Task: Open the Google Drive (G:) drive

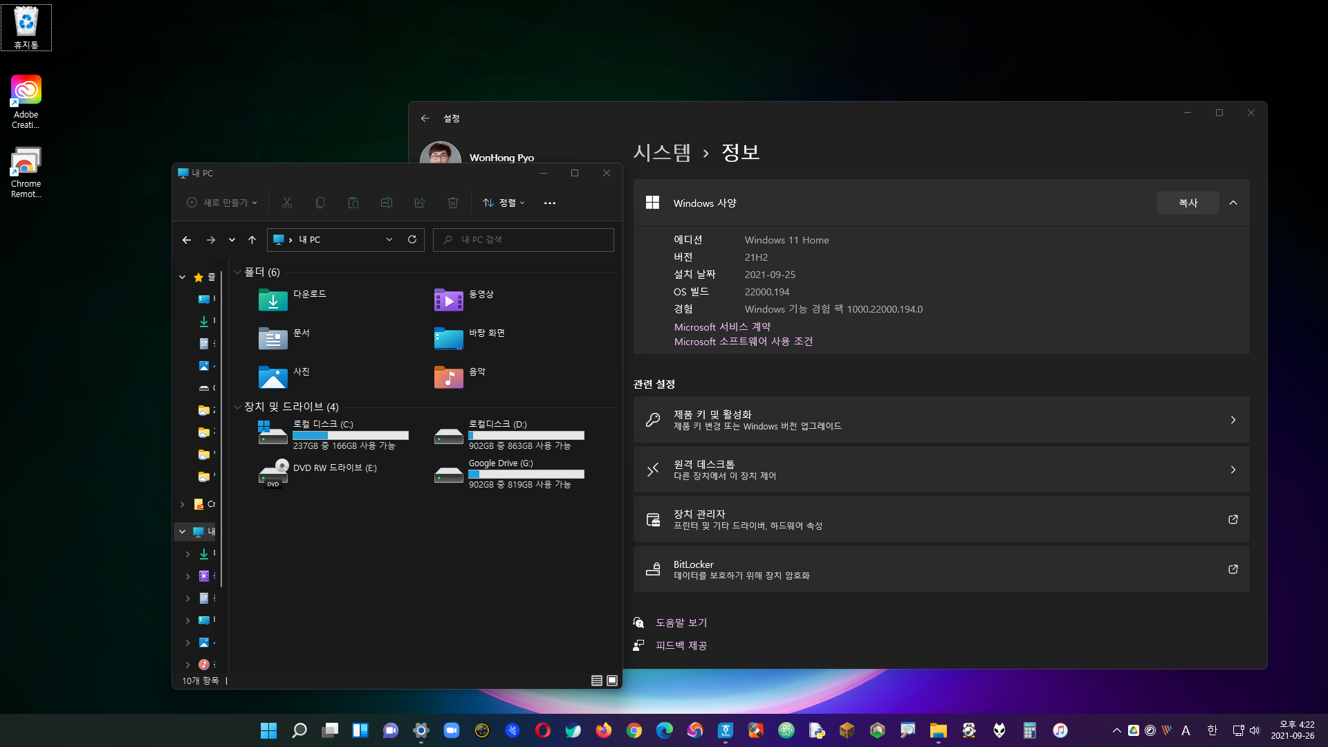Action: [x=448, y=474]
